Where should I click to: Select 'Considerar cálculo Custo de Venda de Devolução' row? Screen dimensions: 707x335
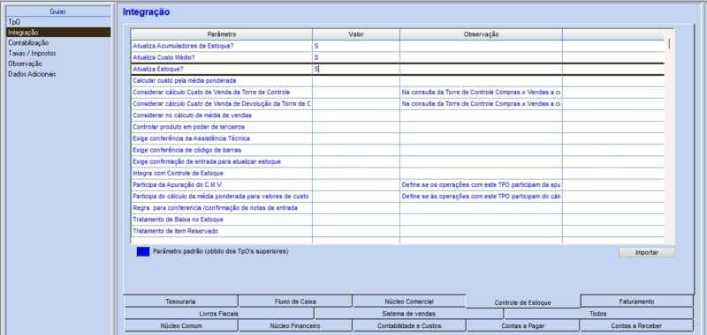[222, 104]
